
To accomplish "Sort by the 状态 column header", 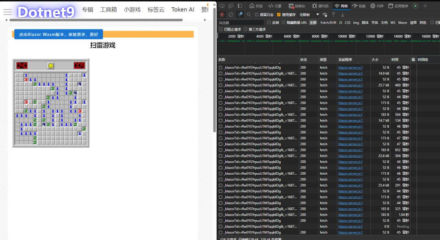I will pyautogui.click(x=308, y=60).
